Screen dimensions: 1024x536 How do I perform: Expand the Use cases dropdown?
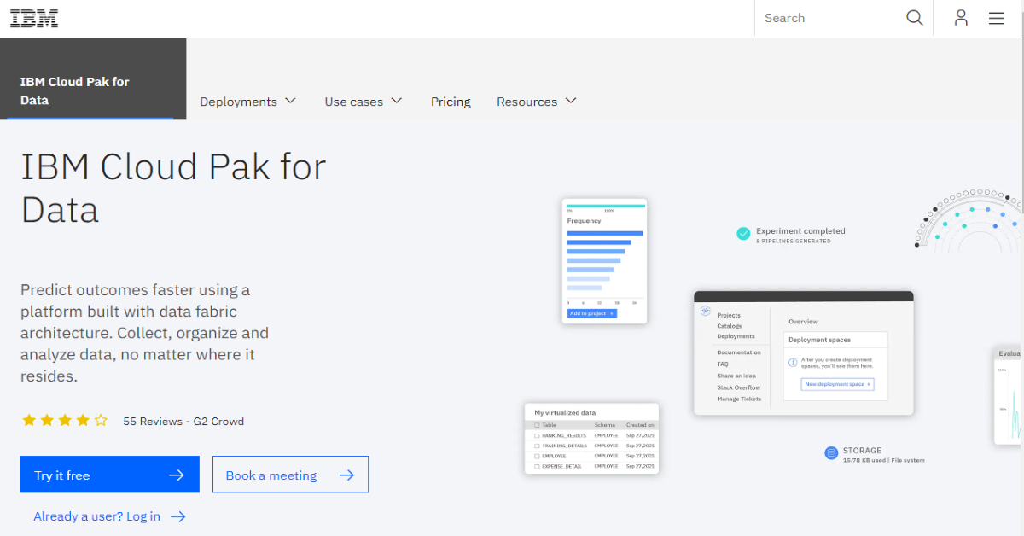363,102
